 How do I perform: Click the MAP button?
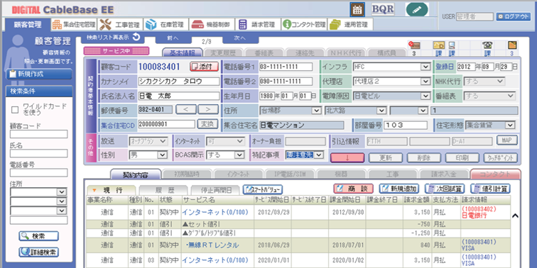(x=507, y=140)
